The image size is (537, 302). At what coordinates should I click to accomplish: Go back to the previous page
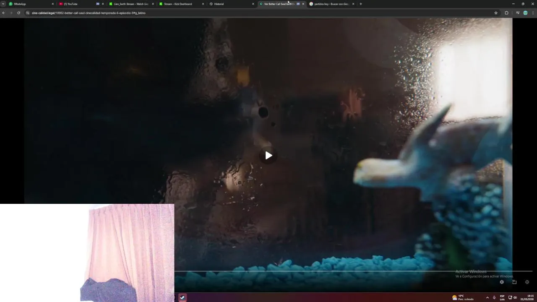coord(3,13)
